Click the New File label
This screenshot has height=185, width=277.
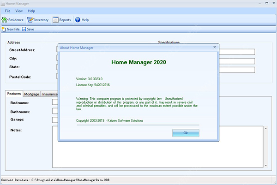coord(13,30)
